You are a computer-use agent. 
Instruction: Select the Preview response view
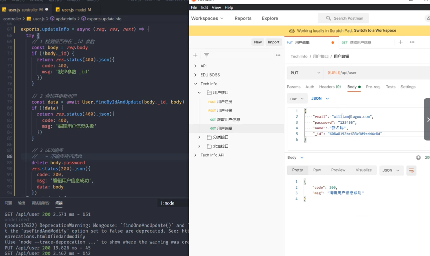338,170
